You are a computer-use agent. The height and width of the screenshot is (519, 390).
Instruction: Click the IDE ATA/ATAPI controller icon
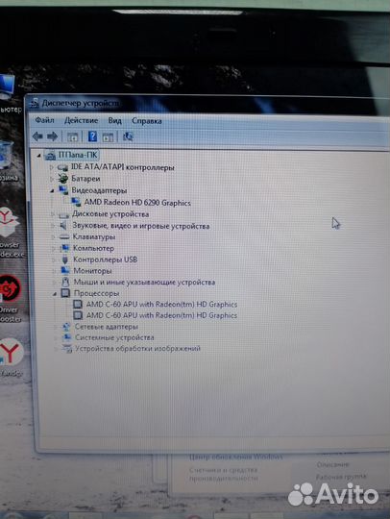coord(62,167)
